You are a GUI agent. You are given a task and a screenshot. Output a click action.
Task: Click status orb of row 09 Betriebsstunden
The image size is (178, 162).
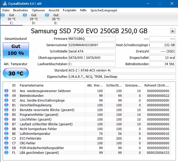(x=6, y=96)
